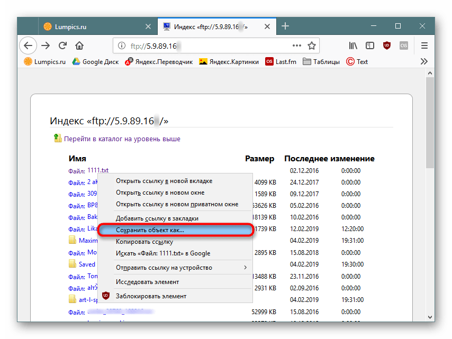Click the FTP address bar field
Screen dimensions: 452x339
[x=212, y=45]
